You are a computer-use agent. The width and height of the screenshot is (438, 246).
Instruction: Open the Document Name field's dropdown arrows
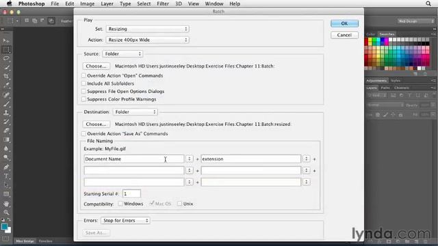(190, 159)
